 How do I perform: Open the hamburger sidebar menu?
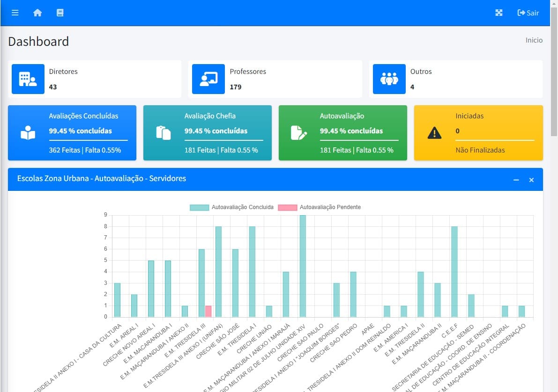pos(15,13)
